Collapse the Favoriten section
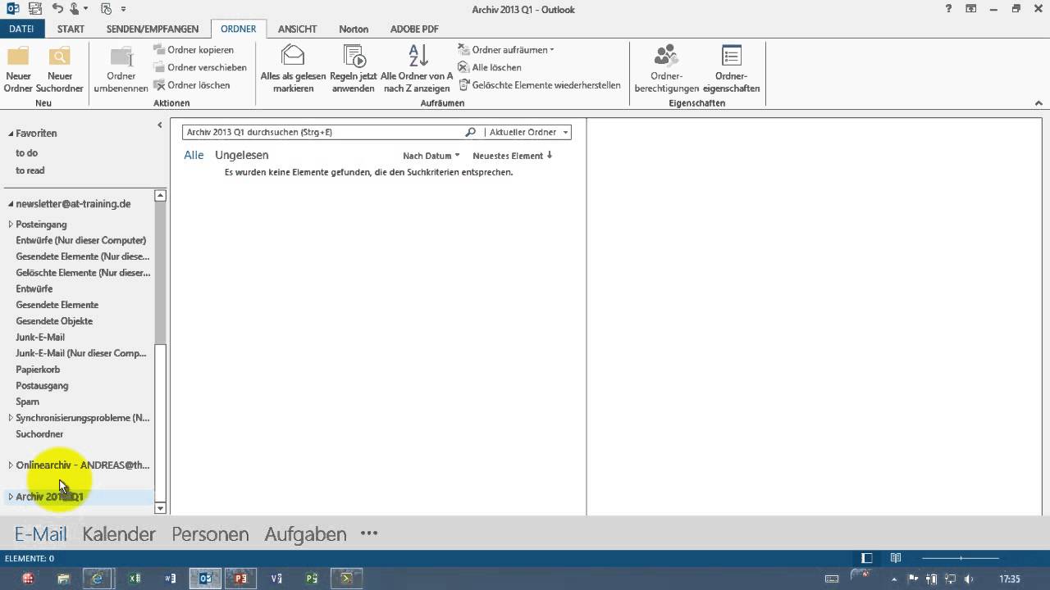Viewport: 1050px width, 590px height. click(x=11, y=134)
